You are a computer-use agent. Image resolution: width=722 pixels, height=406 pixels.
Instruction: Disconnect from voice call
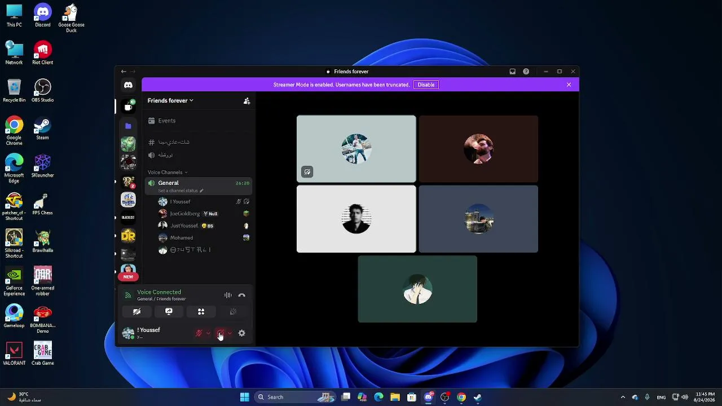(241, 295)
